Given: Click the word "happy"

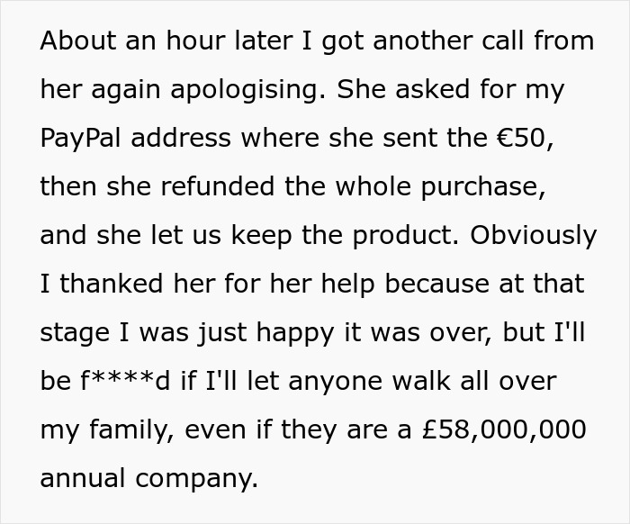Looking at the screenshot, I should 295,334.
